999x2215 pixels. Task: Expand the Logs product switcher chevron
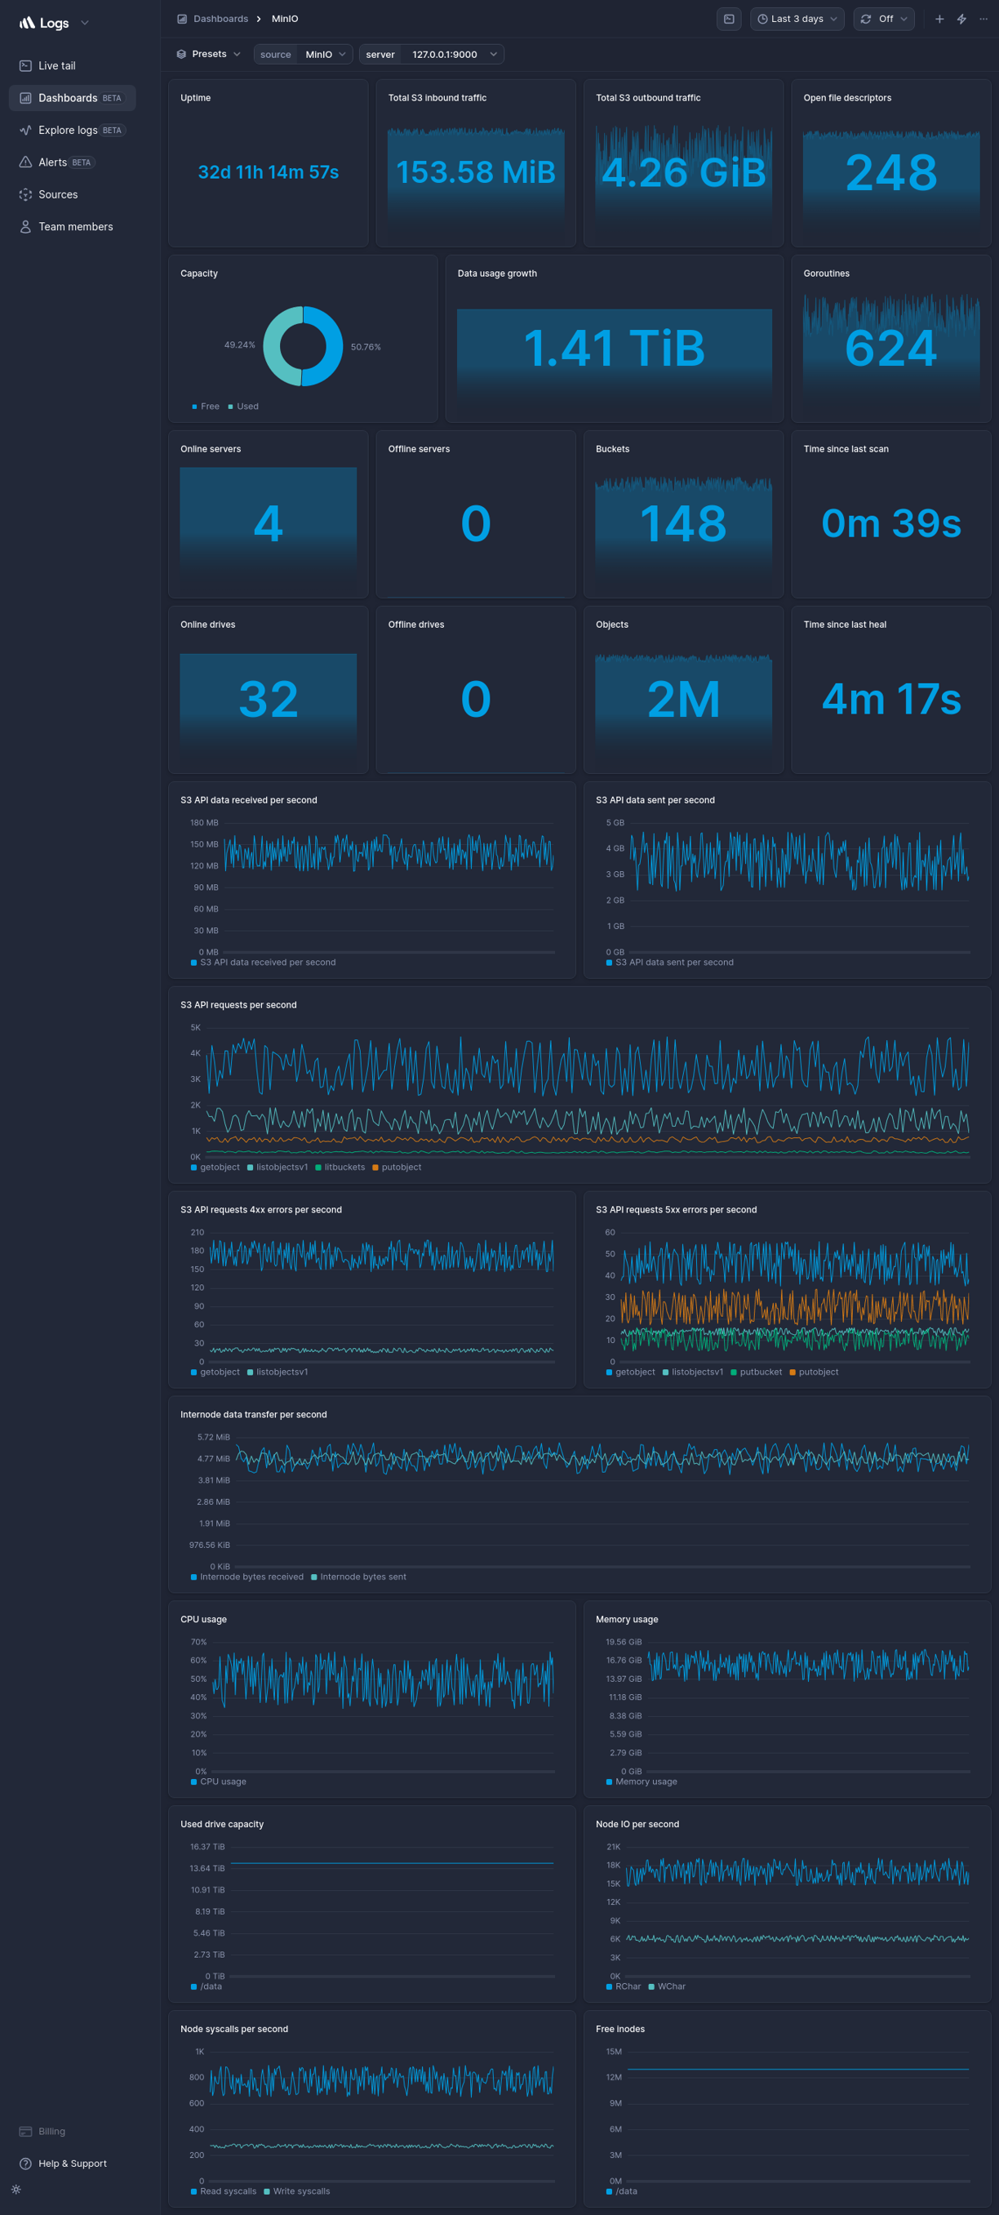click(84, 23)
